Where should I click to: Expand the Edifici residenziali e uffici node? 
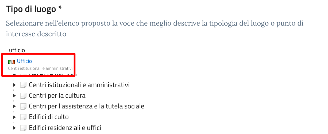(14, 128)
